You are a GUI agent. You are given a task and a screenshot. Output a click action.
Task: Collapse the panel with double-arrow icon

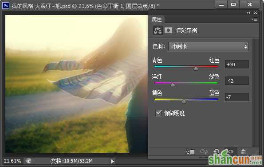(x=248, y=12)
